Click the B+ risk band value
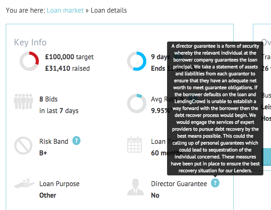This screenshot has height=210, width=271. click(x=43, y=153)
